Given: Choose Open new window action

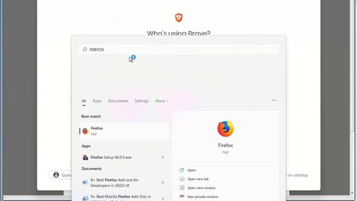Looking at the screenshot, I should tap(201, 188).
